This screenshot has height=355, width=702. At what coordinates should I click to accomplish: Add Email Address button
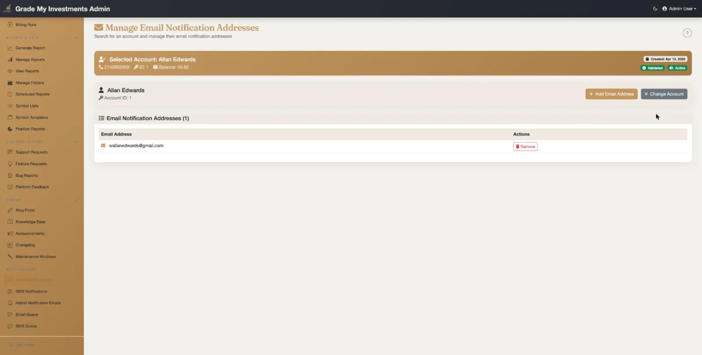pyautogui.click(x=611, y=94)
